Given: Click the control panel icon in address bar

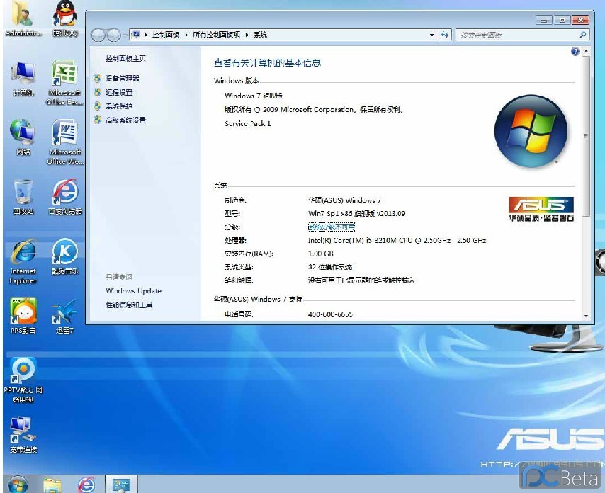Looking at the screenshot, I should click(x=135, y=35).
